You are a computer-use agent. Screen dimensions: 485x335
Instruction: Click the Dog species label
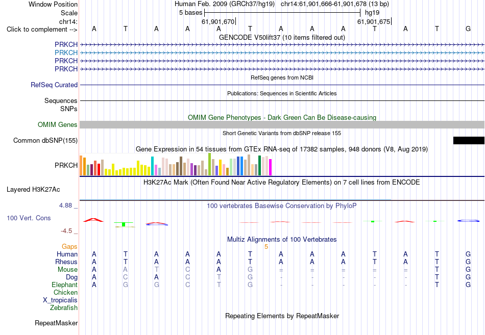71,277
